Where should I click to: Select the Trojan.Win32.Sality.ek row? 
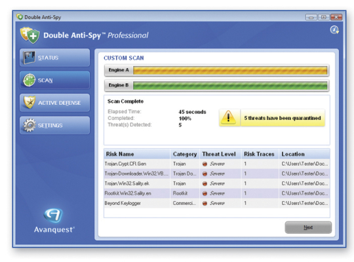coord(217,183)
